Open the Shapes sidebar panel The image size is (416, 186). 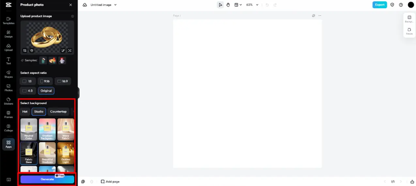[x=8, y=74]
